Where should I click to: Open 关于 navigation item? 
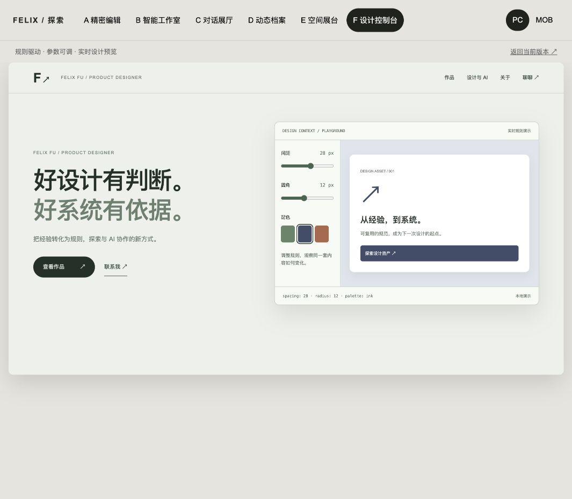point(505,77)
